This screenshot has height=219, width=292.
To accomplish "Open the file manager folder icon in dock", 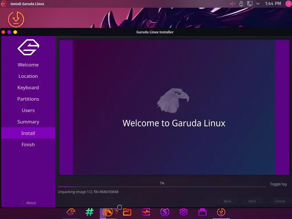I will tap(127, 212).
